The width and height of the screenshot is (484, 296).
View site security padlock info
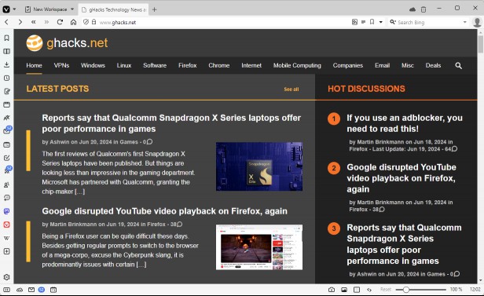[x=93, y=22]
